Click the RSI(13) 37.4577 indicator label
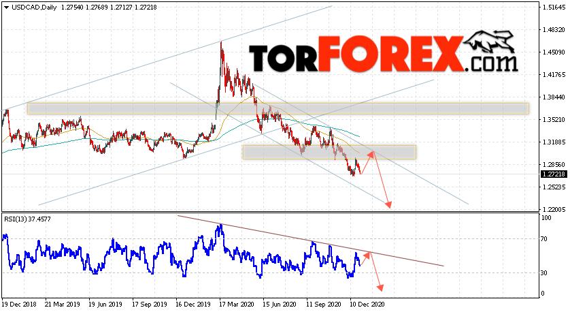The width and height of the screenshot is (570, 312). click(x=28, y=219)
